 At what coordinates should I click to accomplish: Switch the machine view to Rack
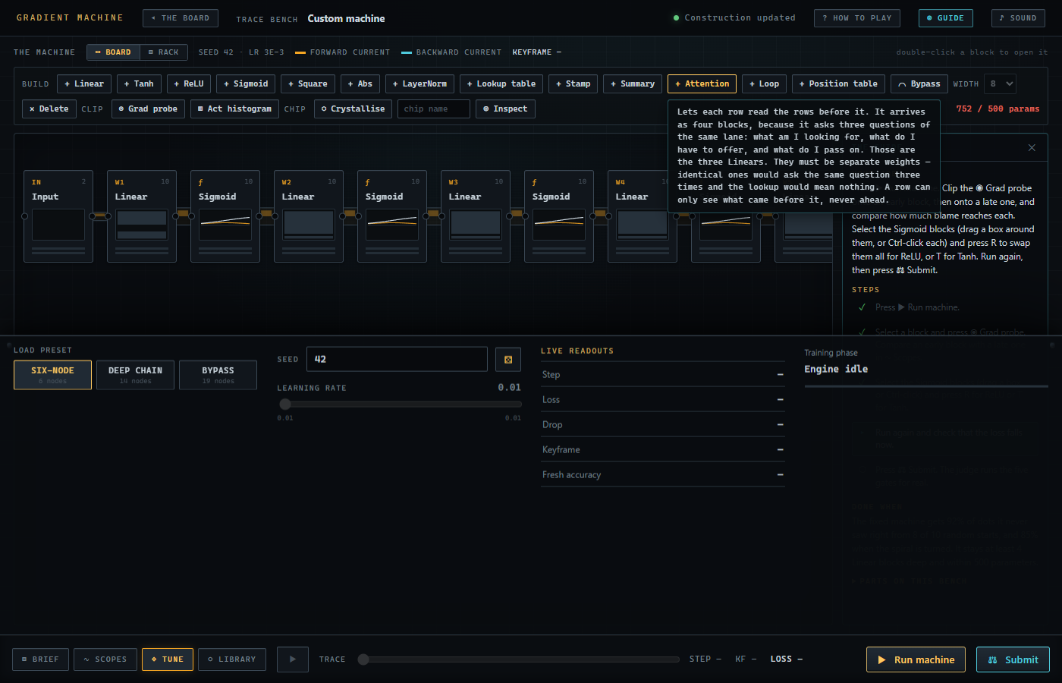[x=164, y=52]
